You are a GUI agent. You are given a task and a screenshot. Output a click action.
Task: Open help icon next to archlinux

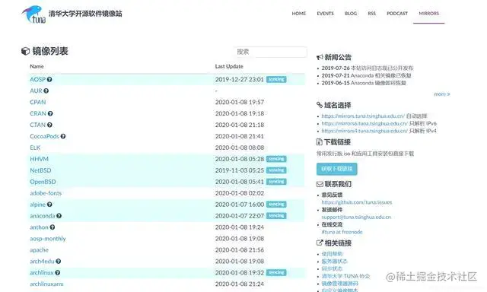coord(58,272)
